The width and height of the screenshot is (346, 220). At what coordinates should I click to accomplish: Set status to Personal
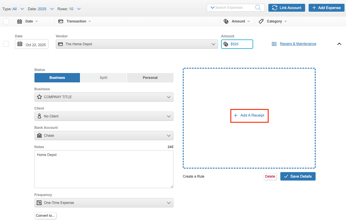(150, 78)
